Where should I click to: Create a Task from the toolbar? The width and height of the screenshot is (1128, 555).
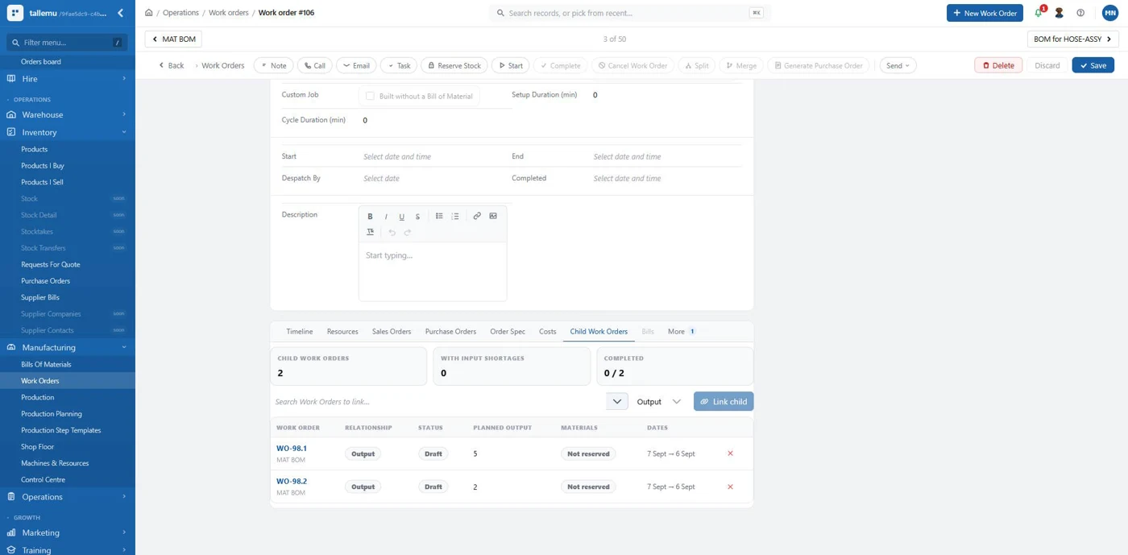click(x=399, y=65)
